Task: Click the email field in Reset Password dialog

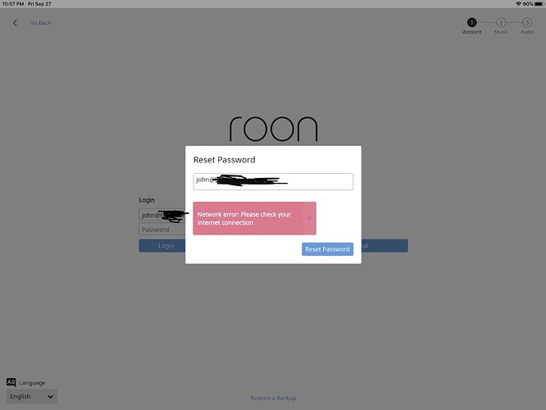Action: pos(273,181)
